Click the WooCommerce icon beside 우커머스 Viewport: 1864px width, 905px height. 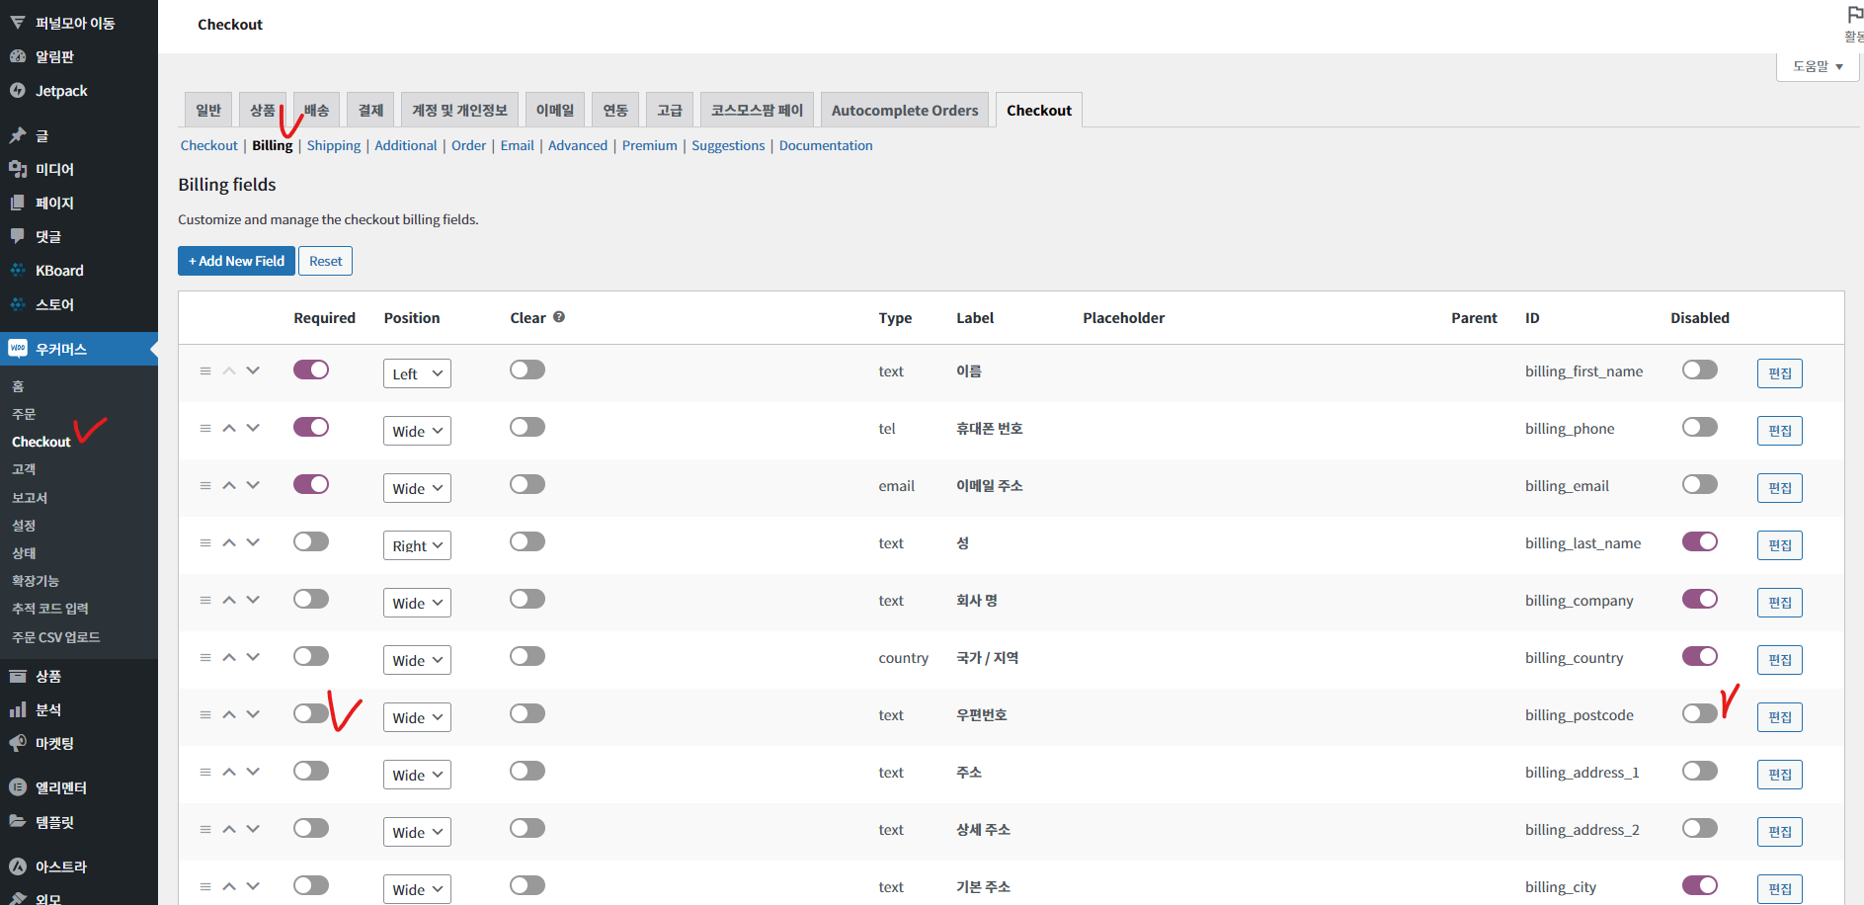click(18, 349)
